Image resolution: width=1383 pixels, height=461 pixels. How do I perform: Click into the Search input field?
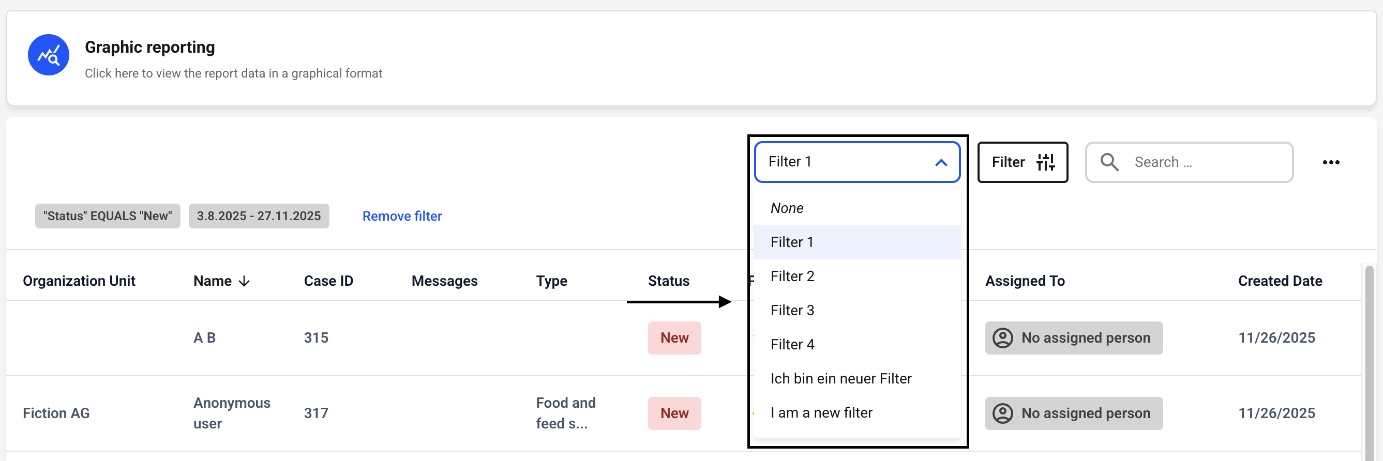click(x=1208, y=162)
